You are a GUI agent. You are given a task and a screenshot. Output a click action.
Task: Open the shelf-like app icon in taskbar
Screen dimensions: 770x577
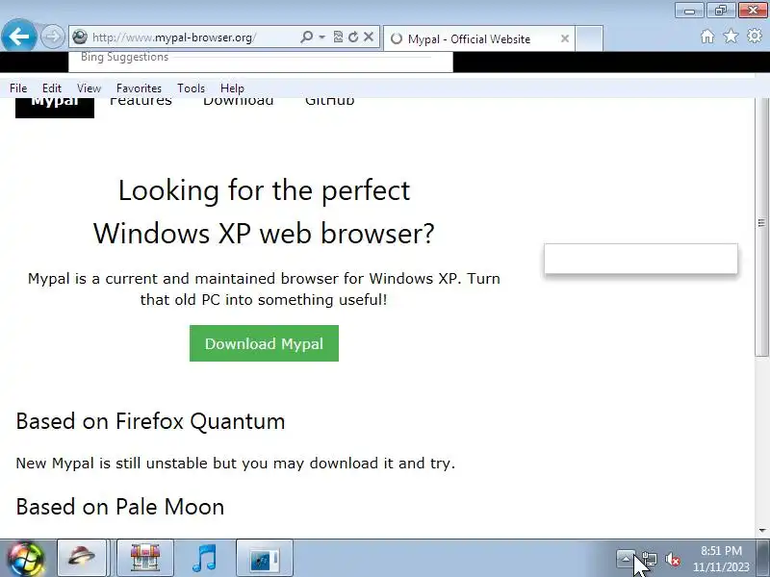(x=145, y=558)
